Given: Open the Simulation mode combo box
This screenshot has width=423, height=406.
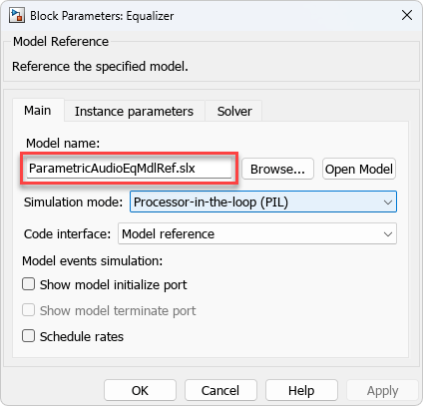Looking at the screenshot, I should (263, 202).
